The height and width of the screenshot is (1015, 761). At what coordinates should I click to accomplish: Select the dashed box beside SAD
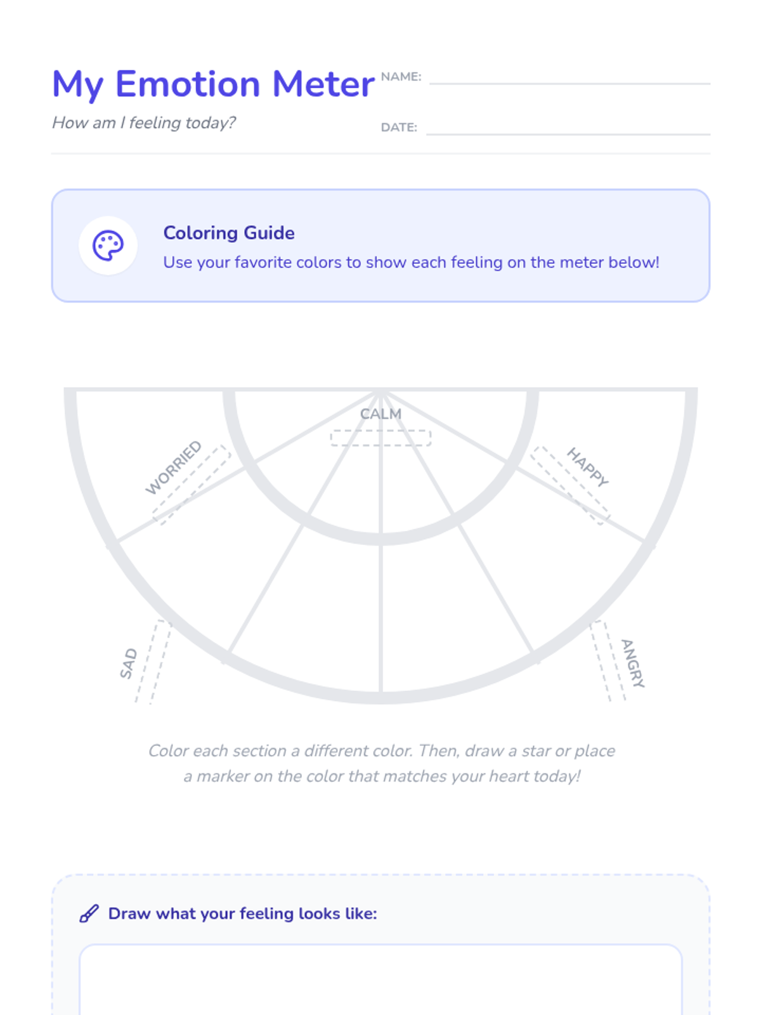(153, 663)
